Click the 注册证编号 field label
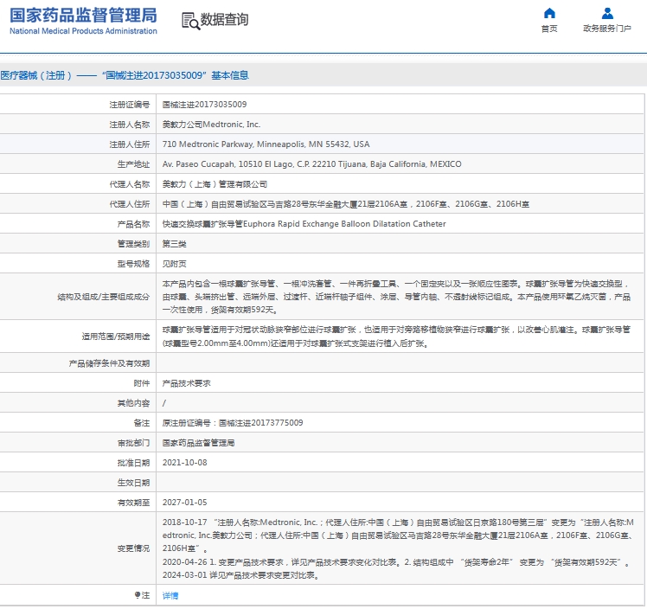 (129, 105)
